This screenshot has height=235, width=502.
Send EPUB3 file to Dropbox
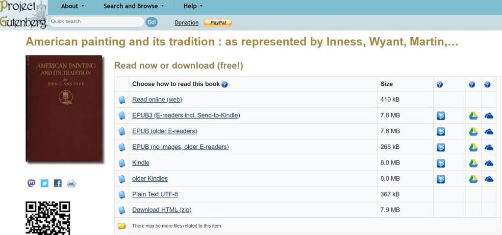pyautogui.click(x=441, y=116)
